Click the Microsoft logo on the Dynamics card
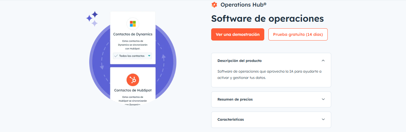The image size is (406, 132). pyautogui.click(x=133, y=24)
